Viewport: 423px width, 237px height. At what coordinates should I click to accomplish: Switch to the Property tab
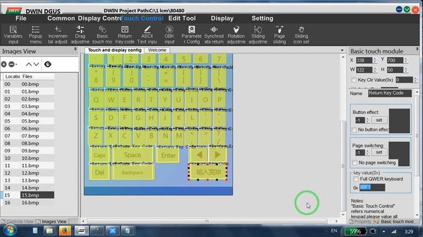pos(360,221)
